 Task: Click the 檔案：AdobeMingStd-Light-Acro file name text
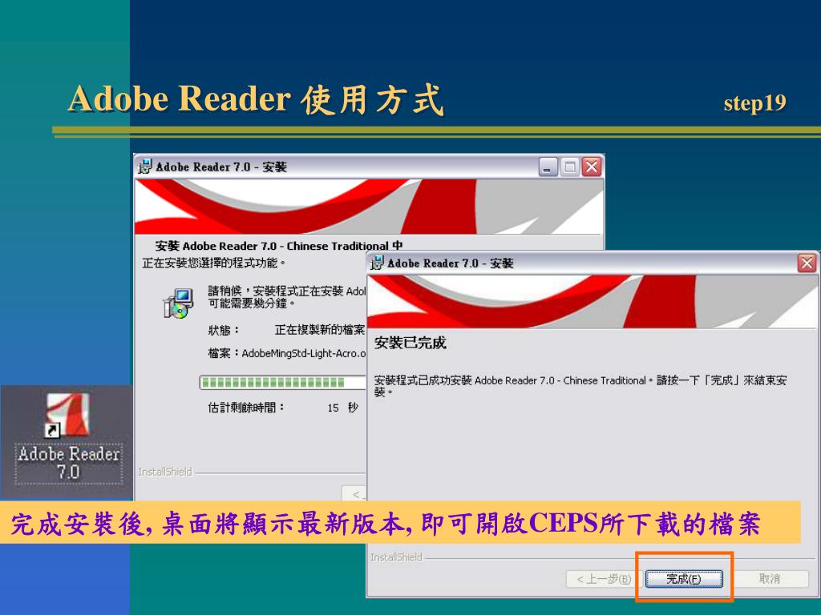coord(287,353)
